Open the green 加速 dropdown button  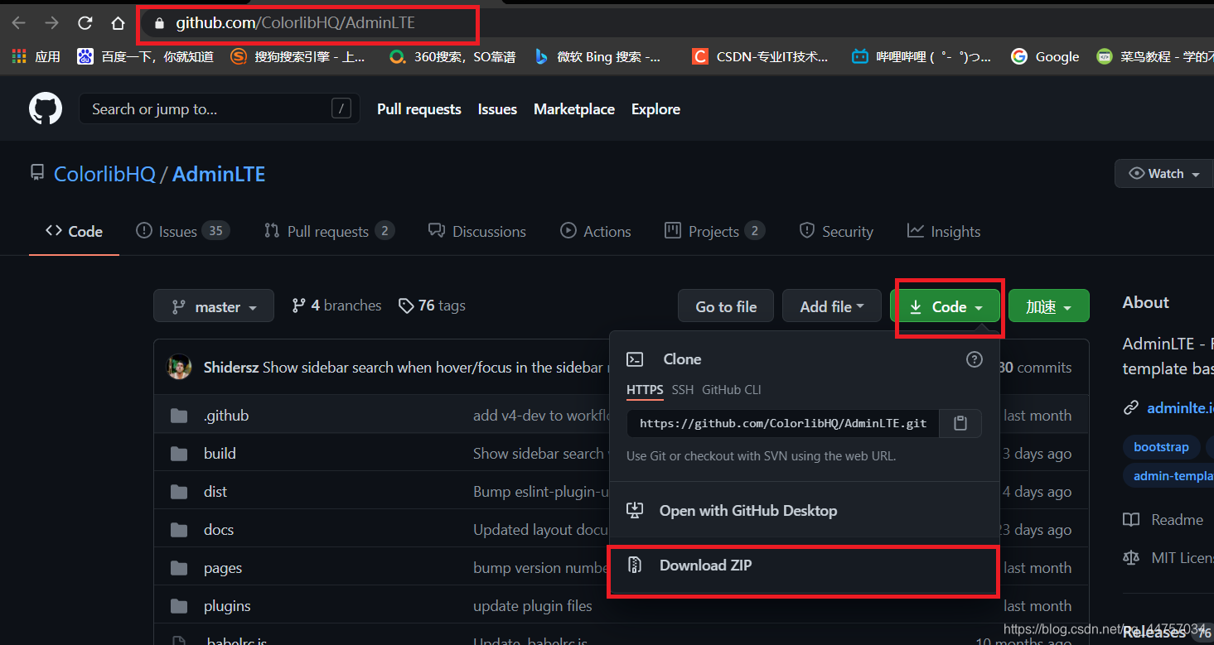[x=1049, y=306]
